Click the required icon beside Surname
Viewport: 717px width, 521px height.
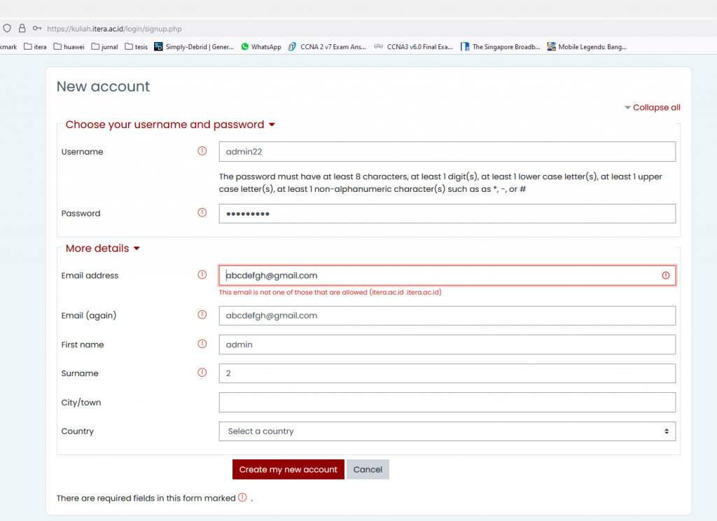202,373
